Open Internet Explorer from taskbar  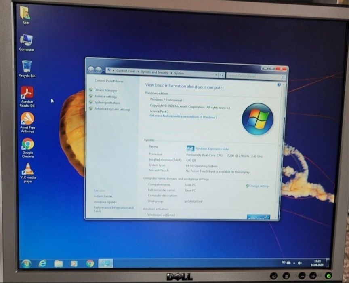(42, 264)
